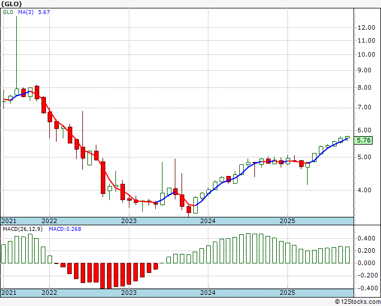Click the 12Stocks.com copyright link
Viewport: 381px width, 306px height.
[x=357, y=302]
